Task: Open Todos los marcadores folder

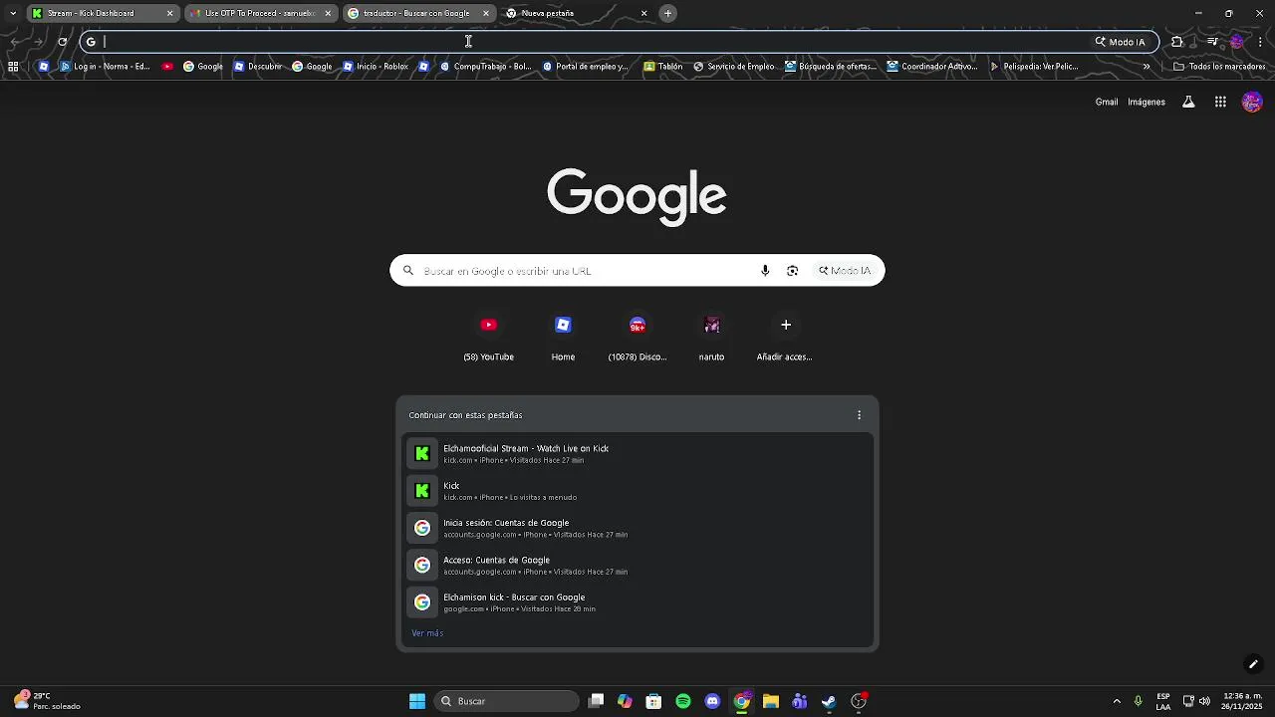Action: click(1219, 67)
